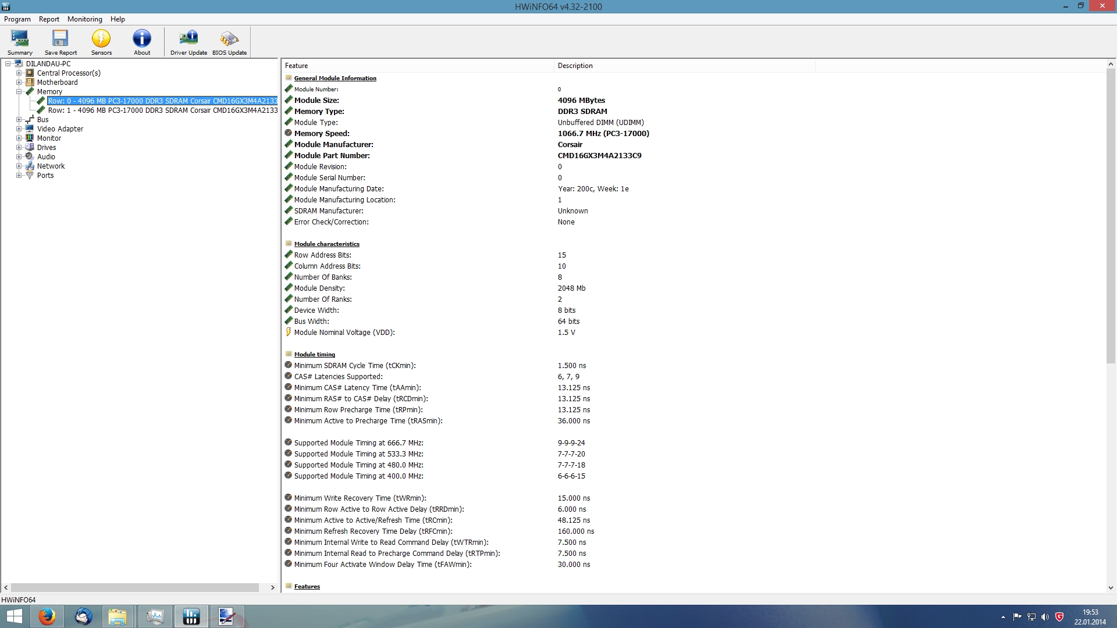Expand the Video Adapter node
Image resolution: width=1117 pixels, height=628 pixels.
point(19,129)
